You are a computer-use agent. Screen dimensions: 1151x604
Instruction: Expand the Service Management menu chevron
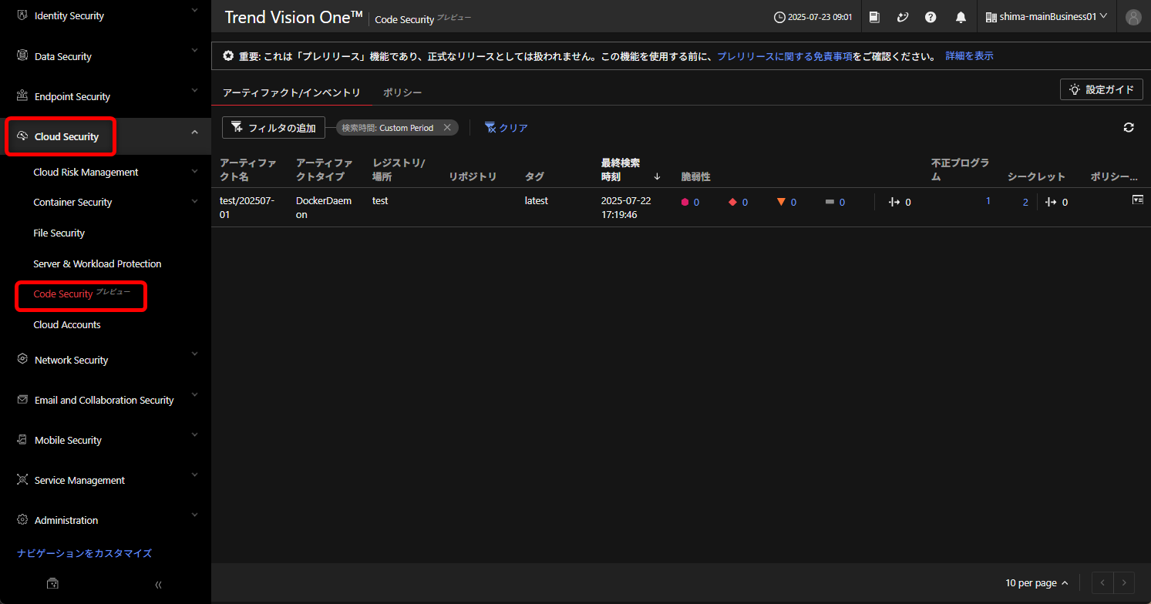194,475
